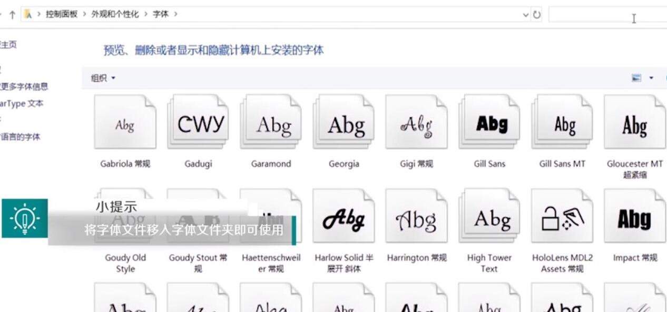Click the Goudy Old Style label
Viewport: 667px width, 312px height.
point(125,263)
